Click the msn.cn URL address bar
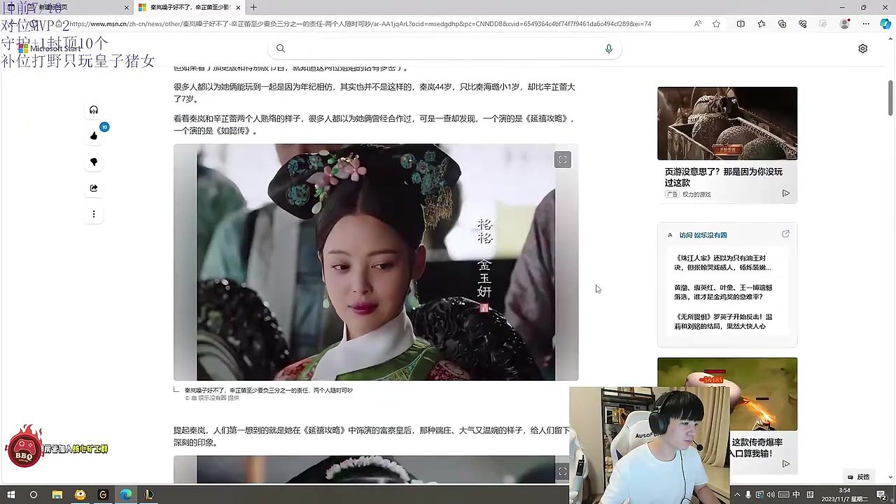The image size is (896, 504). (x=360, y=24)
